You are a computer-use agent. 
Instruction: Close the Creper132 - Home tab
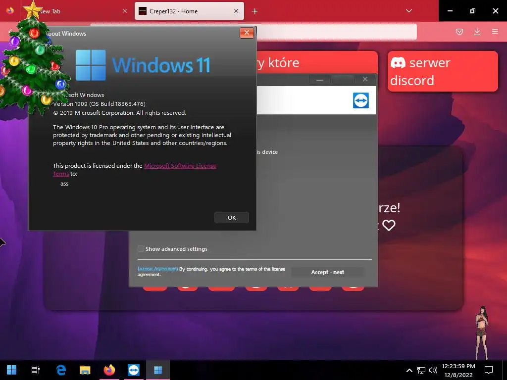click(236, 11)
